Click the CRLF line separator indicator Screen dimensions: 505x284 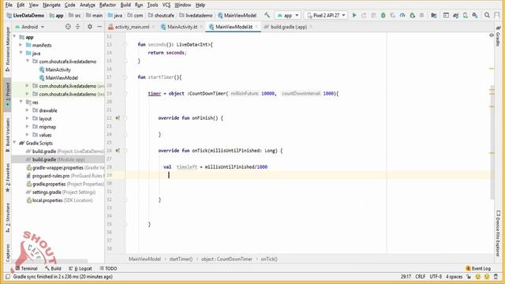pos(421,277)
